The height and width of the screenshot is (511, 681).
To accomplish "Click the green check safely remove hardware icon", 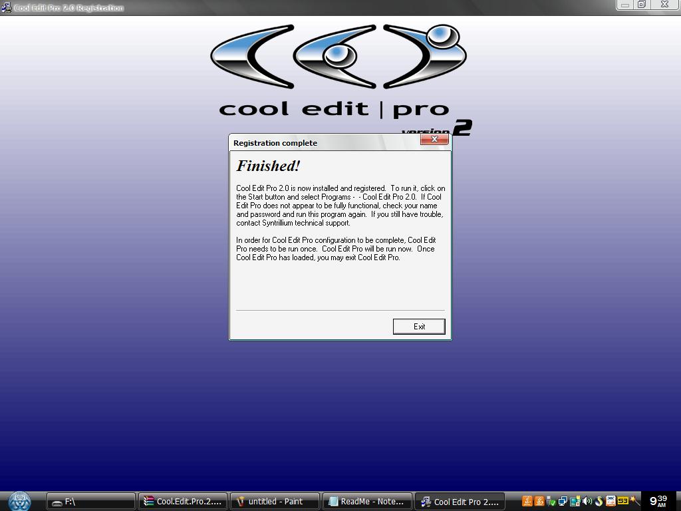I will pos(551,502).
